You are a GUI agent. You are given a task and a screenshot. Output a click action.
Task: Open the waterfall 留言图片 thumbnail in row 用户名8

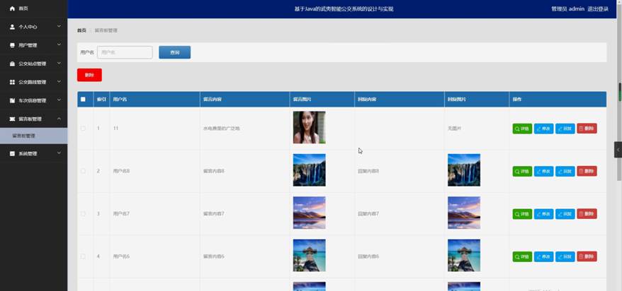point(309,170)
